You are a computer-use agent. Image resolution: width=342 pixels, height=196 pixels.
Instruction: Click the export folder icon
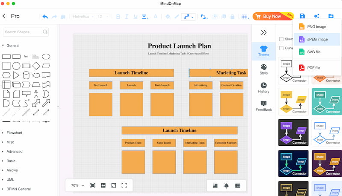pyautogui.click(x=331, y=16)
